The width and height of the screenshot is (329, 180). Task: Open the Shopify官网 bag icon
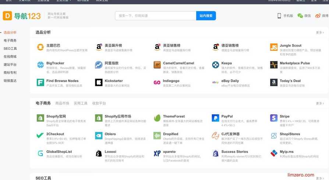(40, 118)
